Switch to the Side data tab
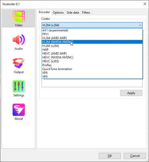This screenshot has width=149, height=162. 73,12
